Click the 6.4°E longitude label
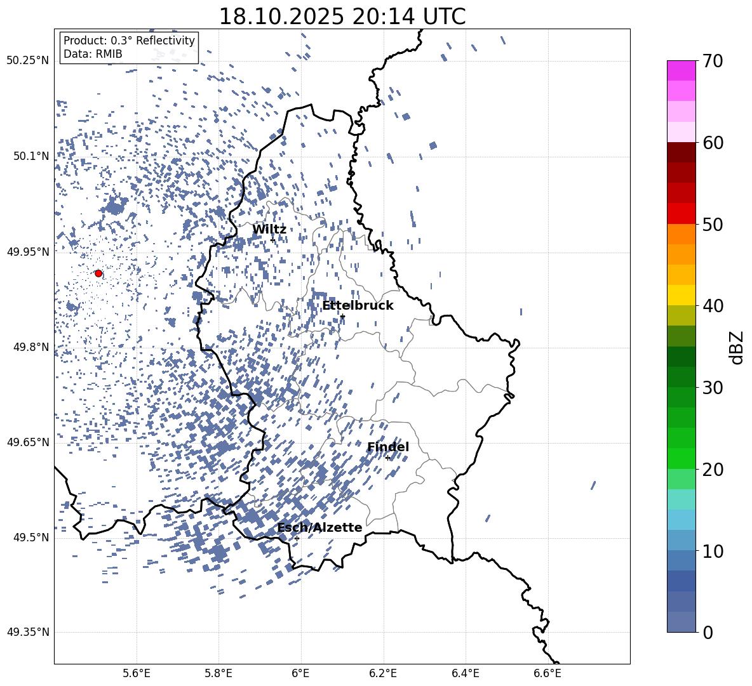The image size is (752, 686). tap(465, 673)
